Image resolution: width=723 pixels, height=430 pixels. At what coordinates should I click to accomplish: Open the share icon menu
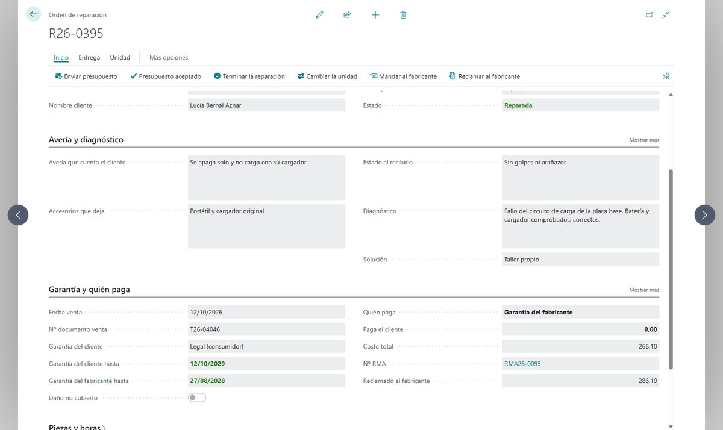pyautogui.click(x=347, y=15)
